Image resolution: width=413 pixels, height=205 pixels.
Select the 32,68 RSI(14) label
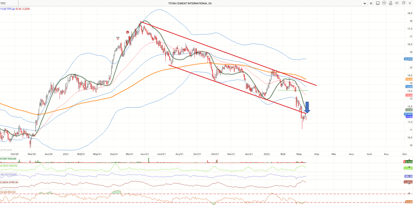tap(8, 192)
